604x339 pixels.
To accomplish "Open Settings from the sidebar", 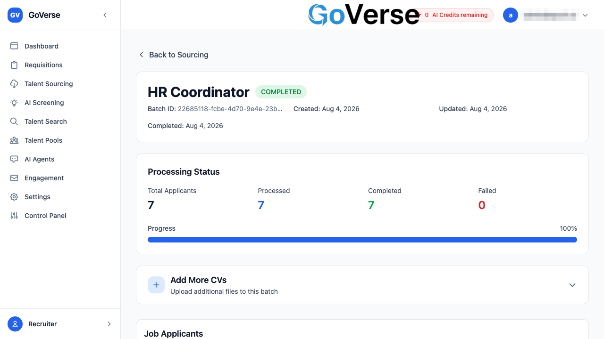I will point(60,197).
